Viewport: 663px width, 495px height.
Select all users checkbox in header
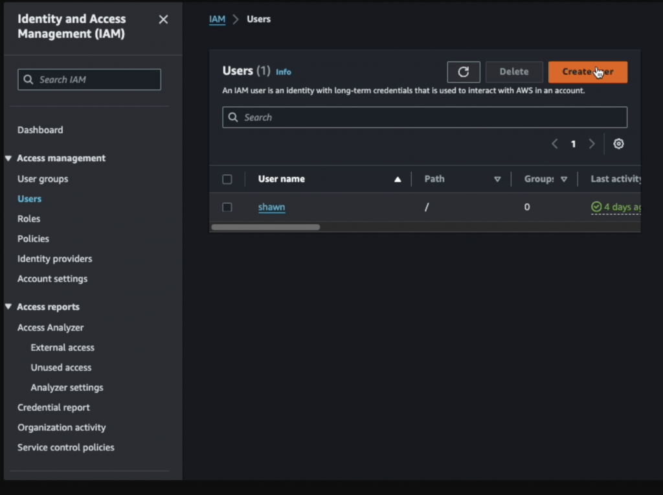tap(227, 179)
